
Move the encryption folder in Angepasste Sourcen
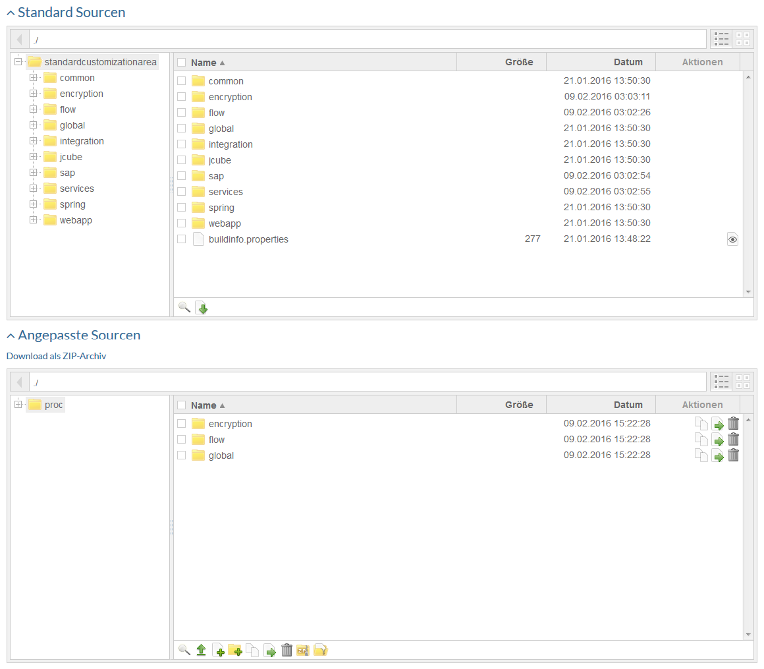pos(718,424)
